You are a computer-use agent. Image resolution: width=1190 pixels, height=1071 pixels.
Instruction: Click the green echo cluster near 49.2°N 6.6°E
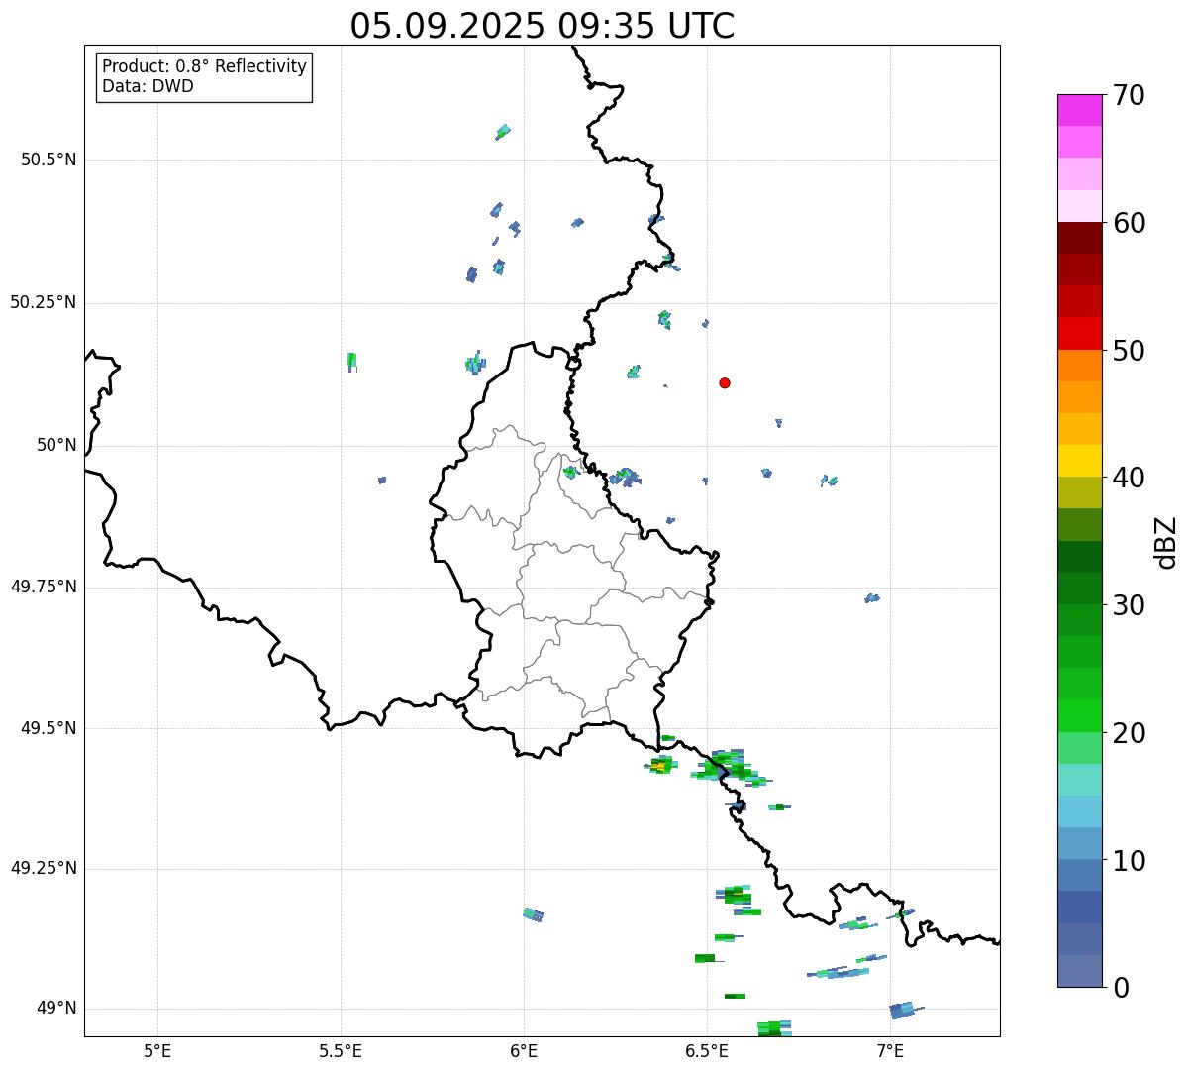[738, 900]
